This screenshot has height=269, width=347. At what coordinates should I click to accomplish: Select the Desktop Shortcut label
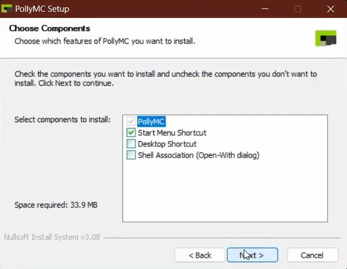pos(167,144)
